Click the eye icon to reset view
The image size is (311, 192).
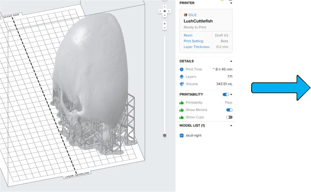[165, 11]
